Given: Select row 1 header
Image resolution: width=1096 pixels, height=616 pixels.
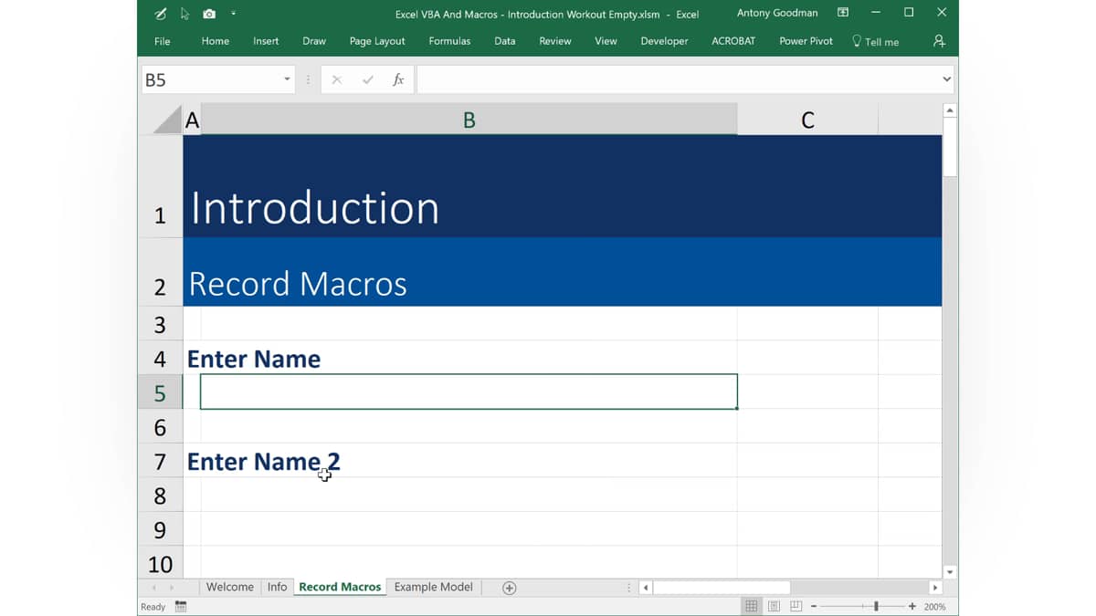Looking at the screenshot, I should (160, 186).
